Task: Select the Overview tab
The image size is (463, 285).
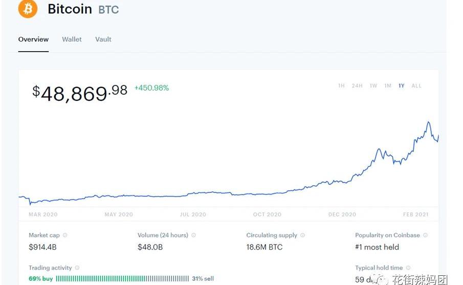Action: point(33,39)
